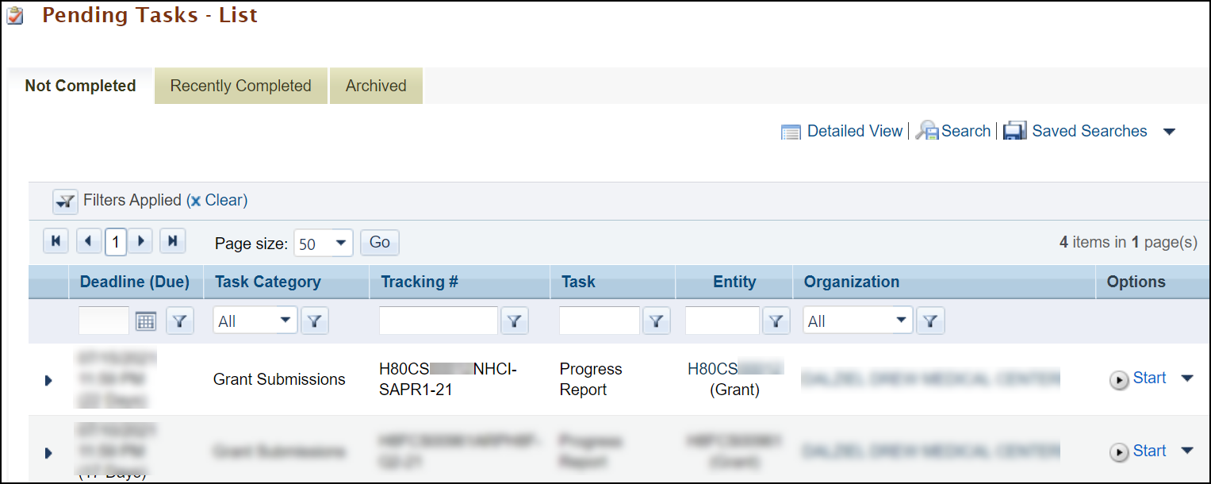Switch to the Archived tab
The image size is (1211, 484).
[376, 86]
